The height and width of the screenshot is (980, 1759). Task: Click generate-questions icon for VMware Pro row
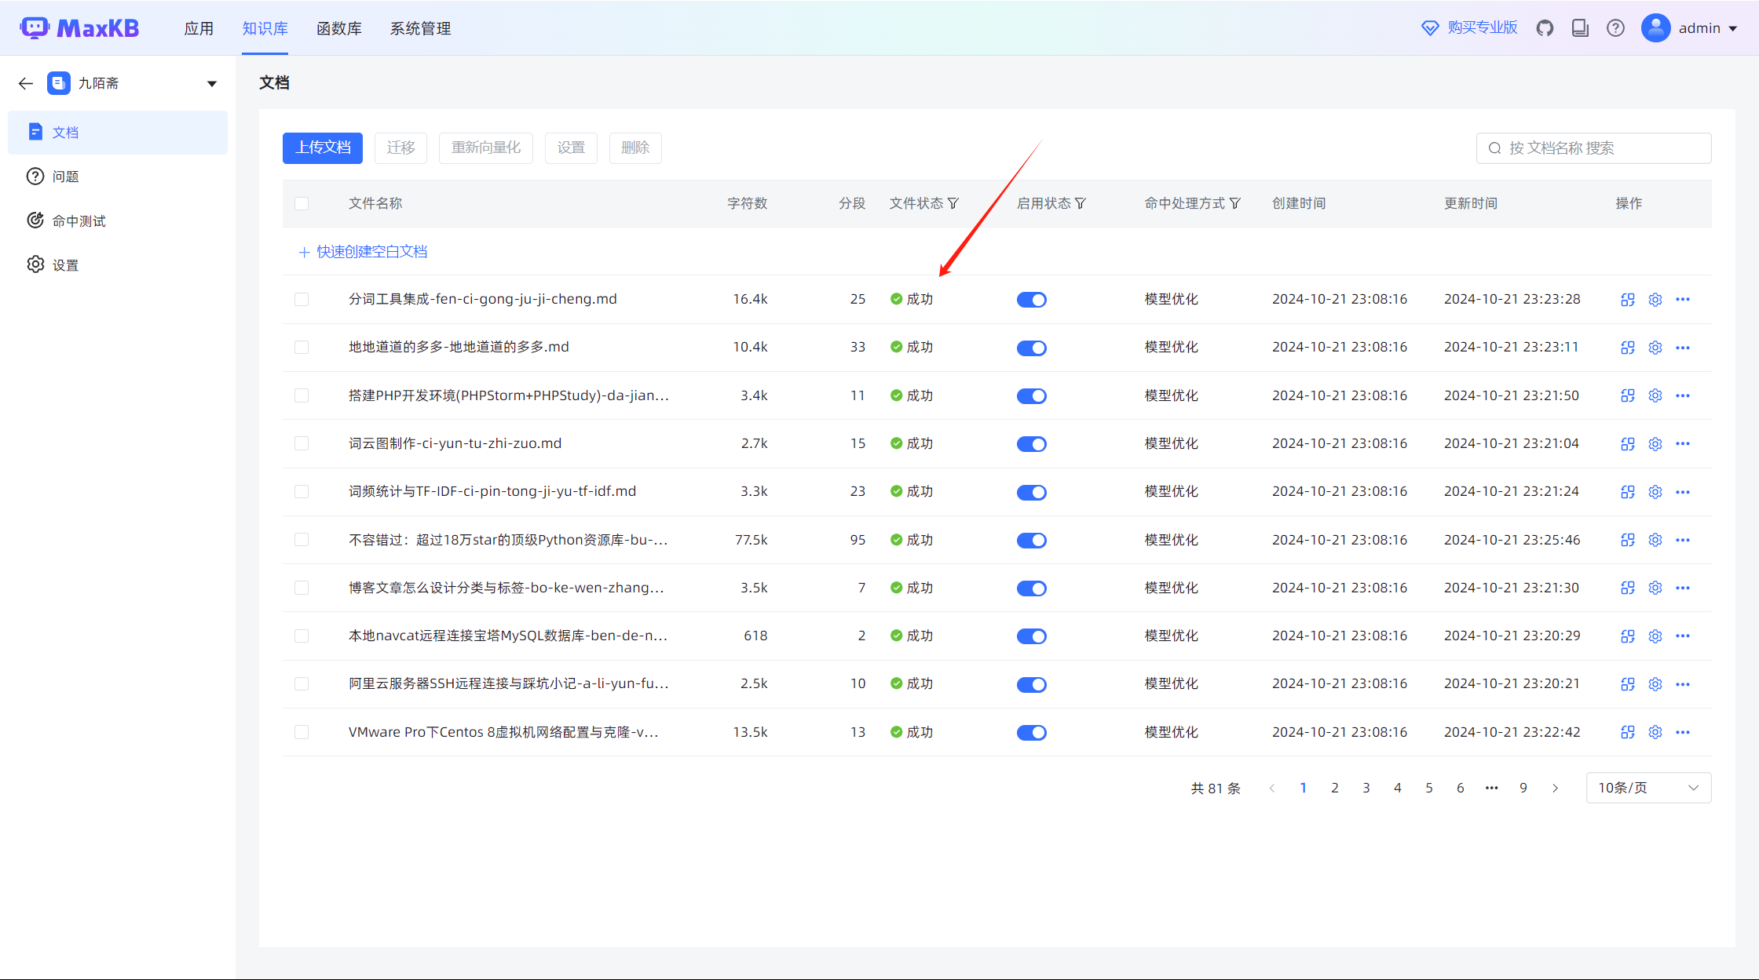point(1627,732)
